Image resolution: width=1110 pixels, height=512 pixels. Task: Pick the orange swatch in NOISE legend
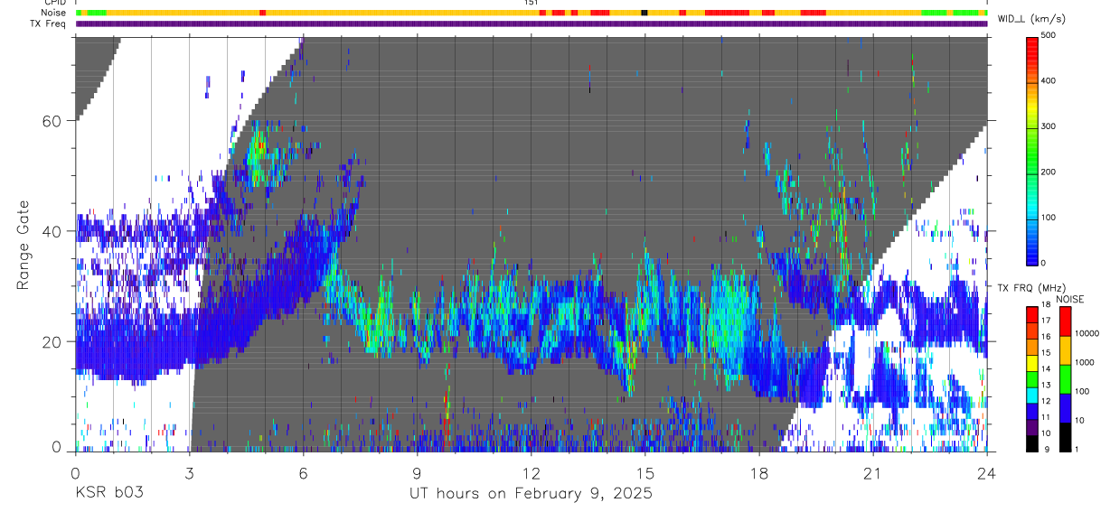1065,349
